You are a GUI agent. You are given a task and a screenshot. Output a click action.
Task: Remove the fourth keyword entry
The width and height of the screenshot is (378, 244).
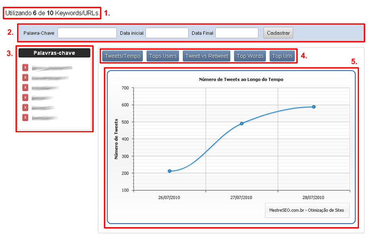click(25, 97)
